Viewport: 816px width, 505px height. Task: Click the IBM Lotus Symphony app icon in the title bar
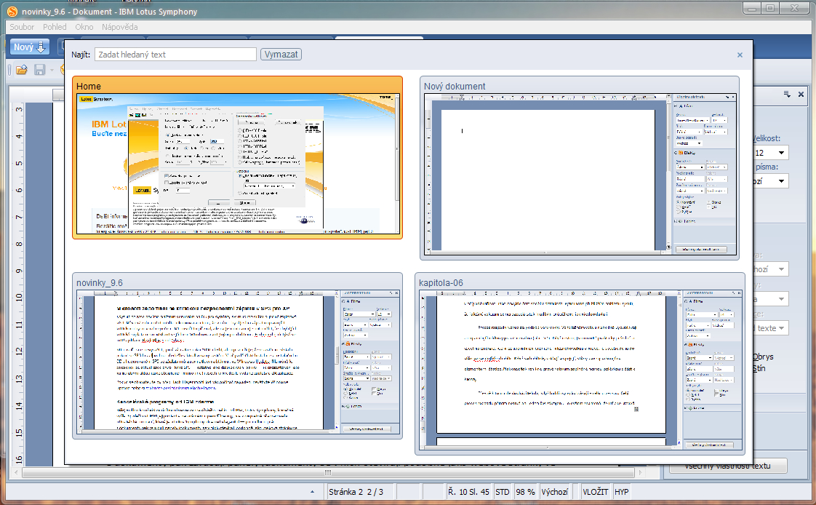(12, 12)
